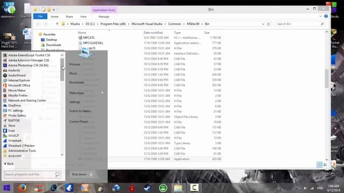344x193 pixels.
Task: Switch to the Share ribbon tab
Action: tap(69, 17)
